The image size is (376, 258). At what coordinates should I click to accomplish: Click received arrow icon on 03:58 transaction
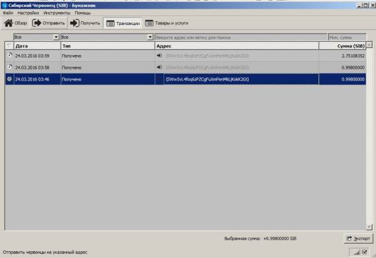point(159,67)
